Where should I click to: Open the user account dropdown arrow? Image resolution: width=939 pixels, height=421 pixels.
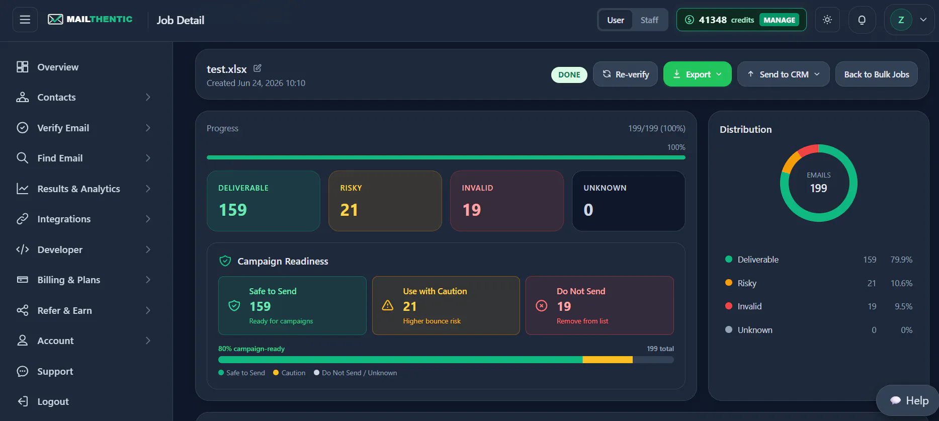coord(923,20)
